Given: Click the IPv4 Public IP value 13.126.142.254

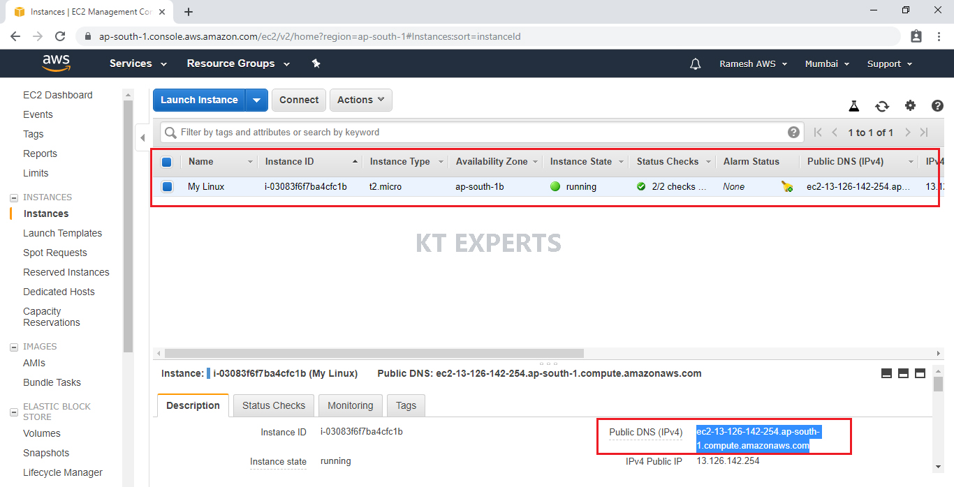Looking at the screenshot, I should tap(728, 461).
